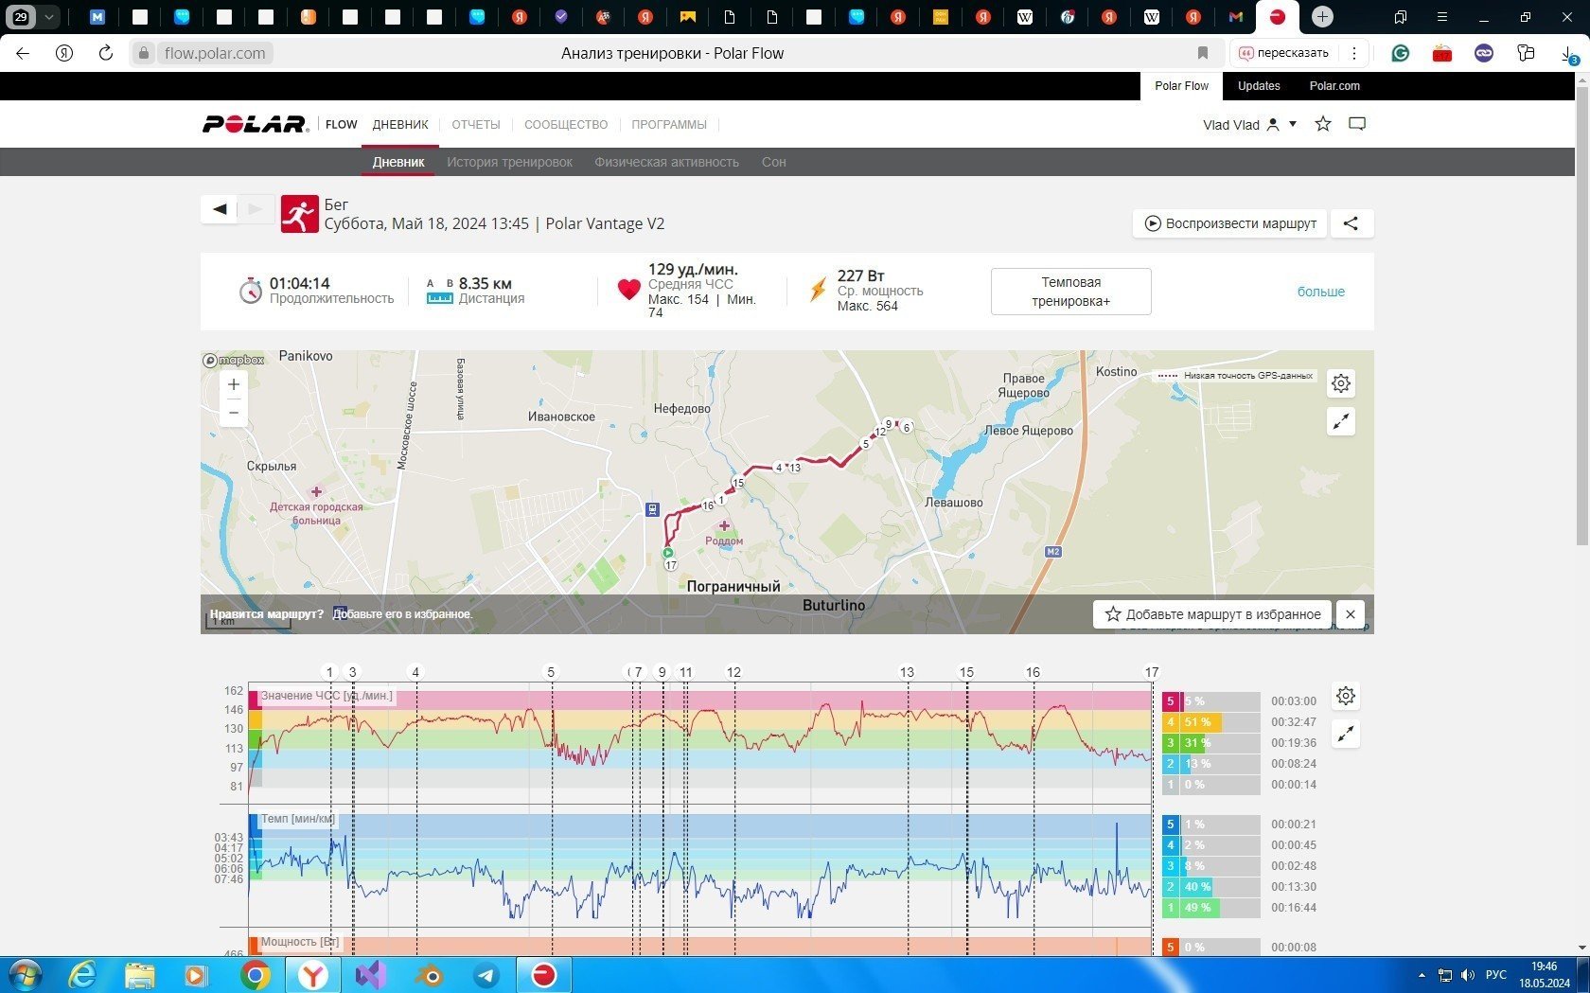Screen dimensions: 1590x993
Task: Click heart rate zone 5 pink swatch
Action: tap(1171, 701)
